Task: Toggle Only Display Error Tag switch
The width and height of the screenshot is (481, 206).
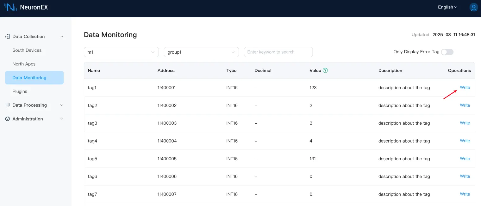Action: (x=447, y=52)
